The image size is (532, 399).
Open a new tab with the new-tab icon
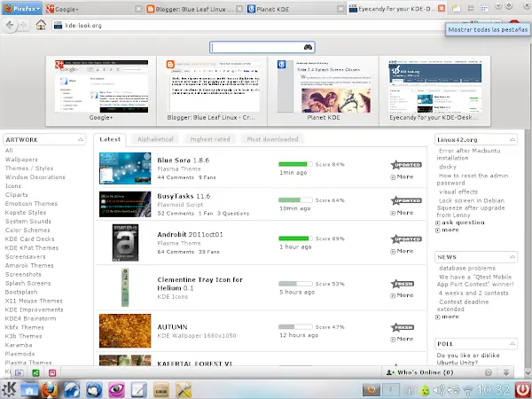457,9
